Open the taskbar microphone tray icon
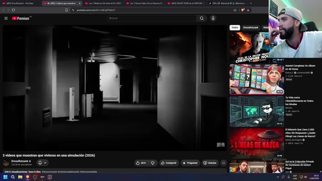The width and height of the screenshot is (322, 181). (289, 177)
